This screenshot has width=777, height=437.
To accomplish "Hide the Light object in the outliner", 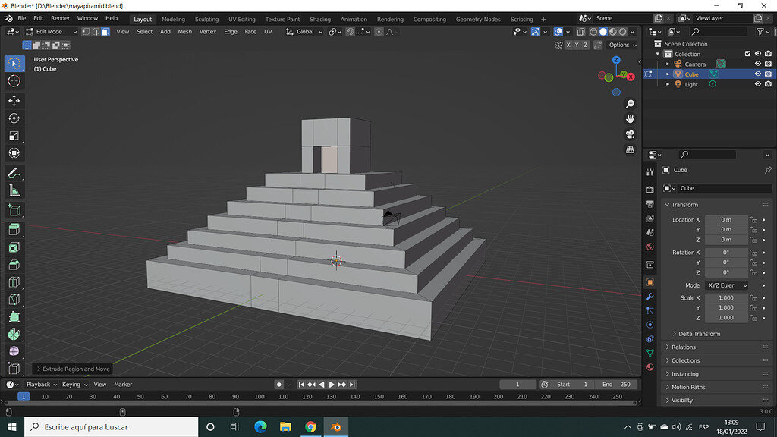I will [758, 83].
